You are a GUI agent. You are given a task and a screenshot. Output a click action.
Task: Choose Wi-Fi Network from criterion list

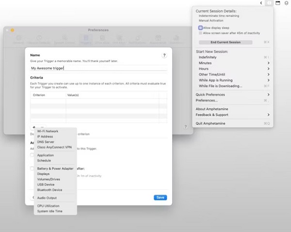(48, 131)
